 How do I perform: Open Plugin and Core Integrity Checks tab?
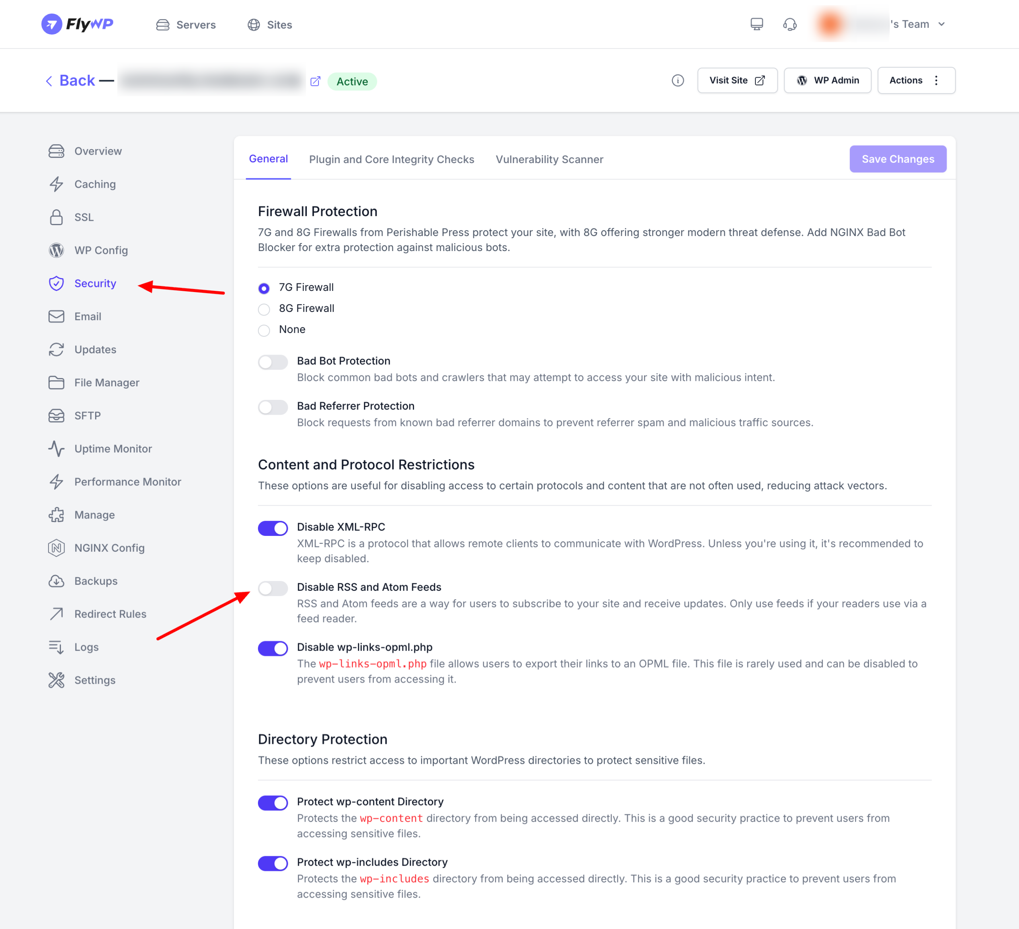point(391,159)
